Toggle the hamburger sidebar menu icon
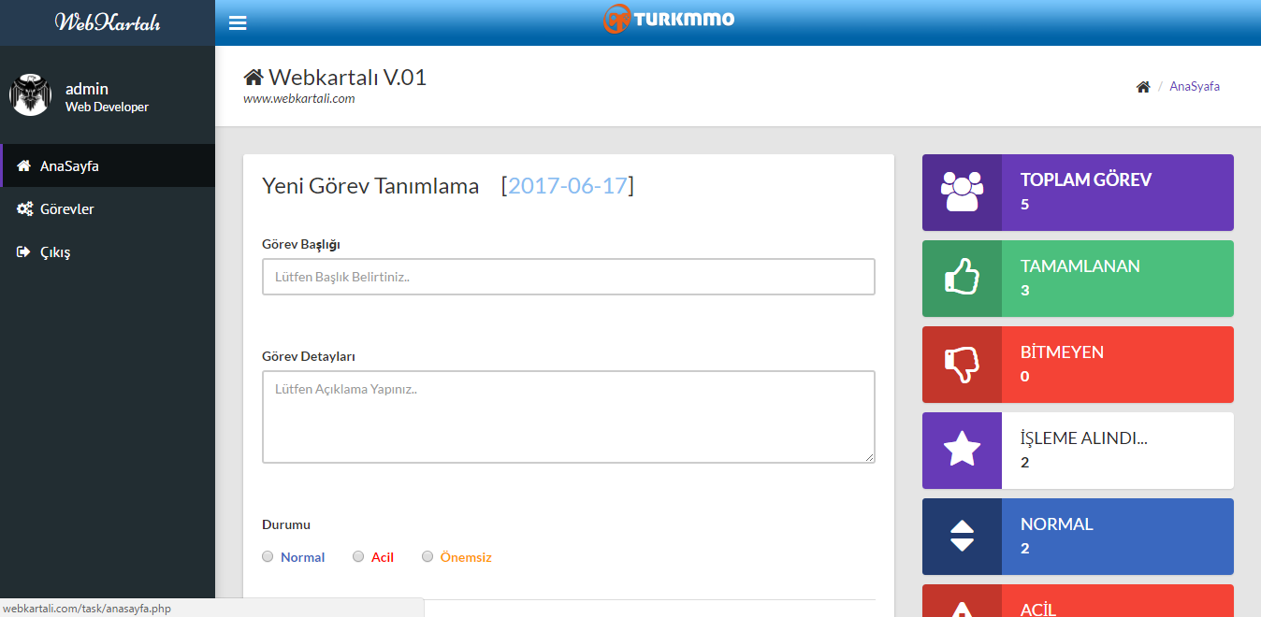Image resolution: width=1261 pixels, height=617 pixels. [238, 22]
